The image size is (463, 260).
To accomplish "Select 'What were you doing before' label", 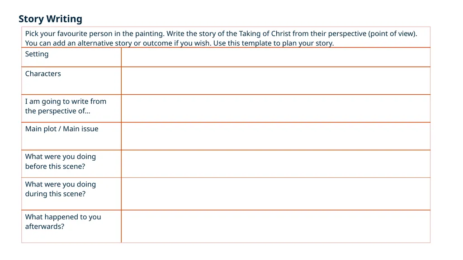I will click(x=61, y=161).
